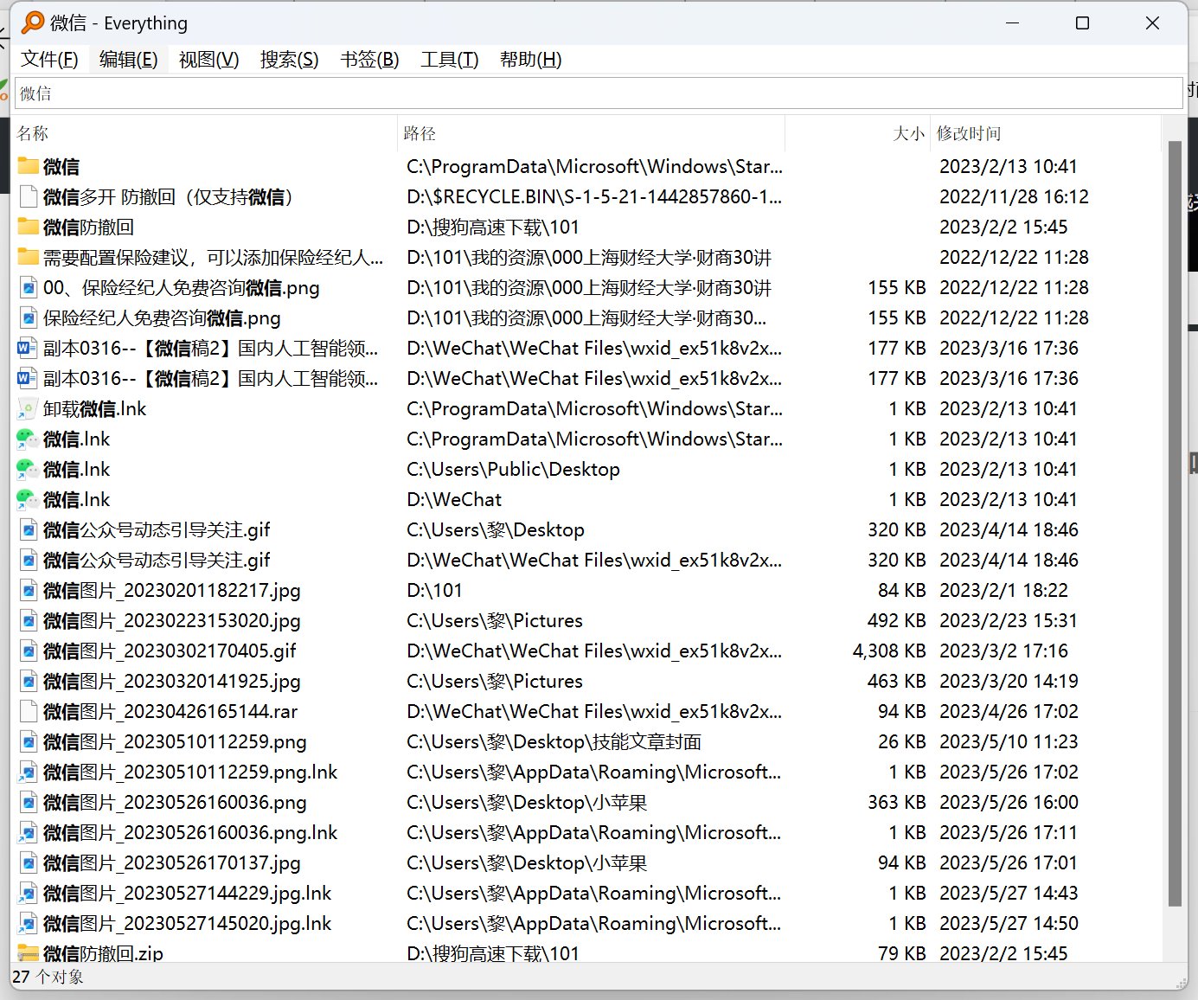Image resolution: width=1198 pixels, height=1000 pixels.
Task: Click the Everything magnifier app icon
Action: [x=33, y=22]
